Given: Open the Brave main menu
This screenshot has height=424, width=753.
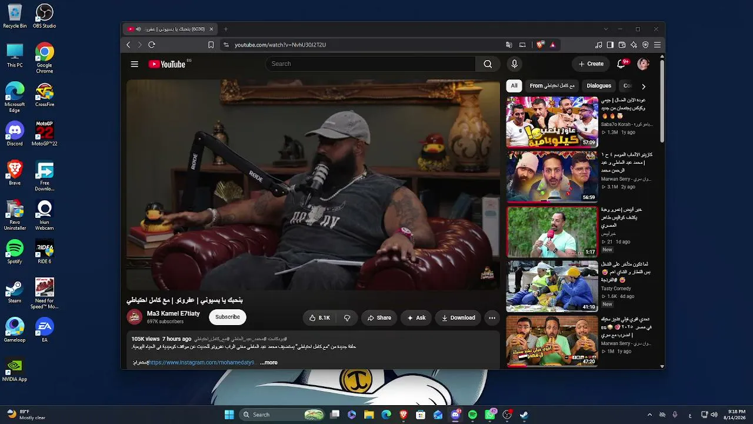Looking at the screenshot, I should (657, 45).
